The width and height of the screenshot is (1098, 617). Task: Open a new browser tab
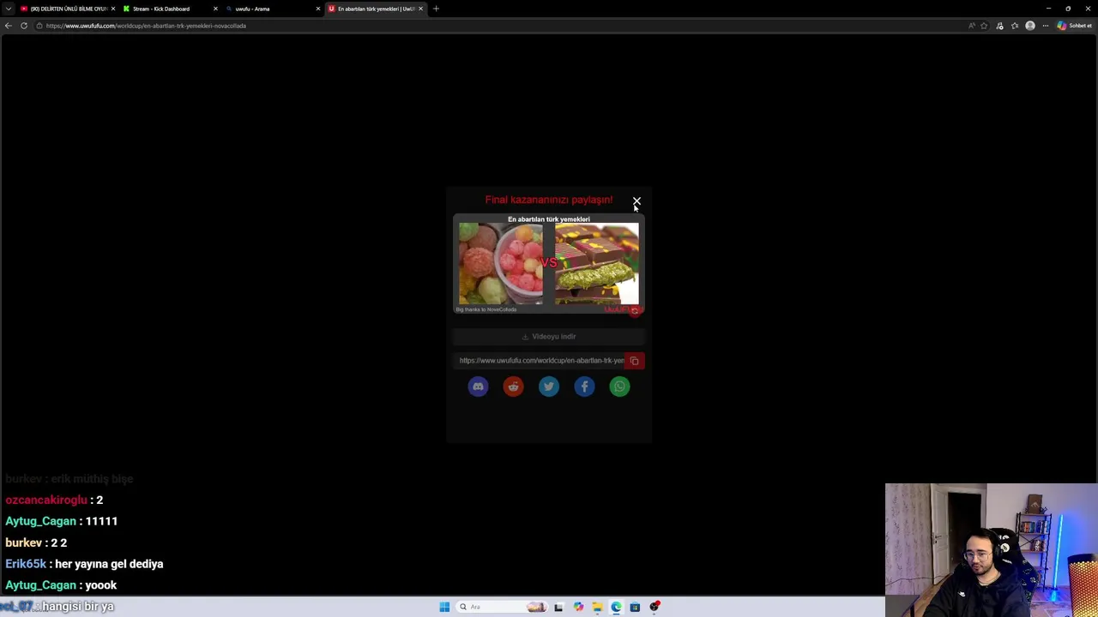pyautogui.click(x=436, y=9)
